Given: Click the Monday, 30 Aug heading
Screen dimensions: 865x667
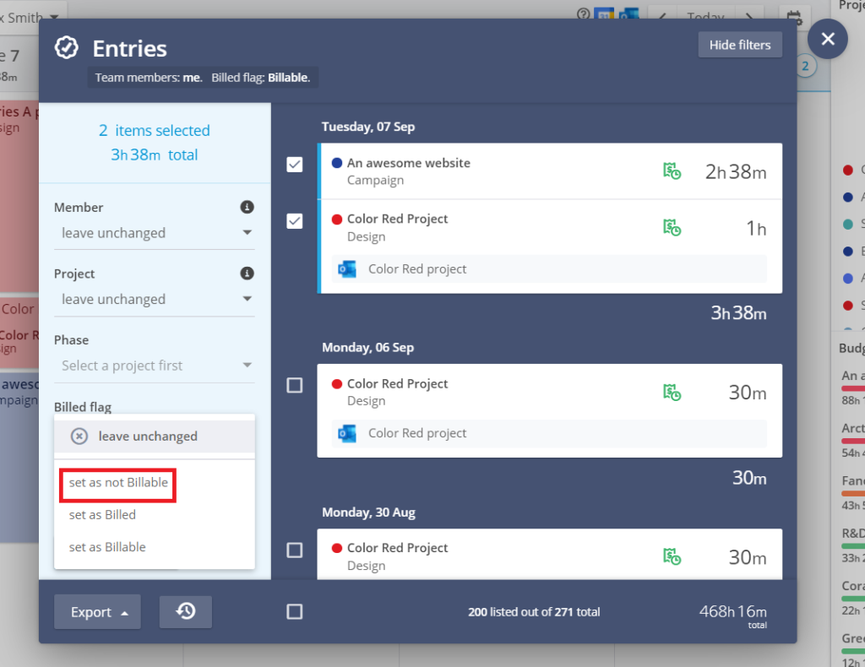Looking at the screenshot, I should 368,512.
